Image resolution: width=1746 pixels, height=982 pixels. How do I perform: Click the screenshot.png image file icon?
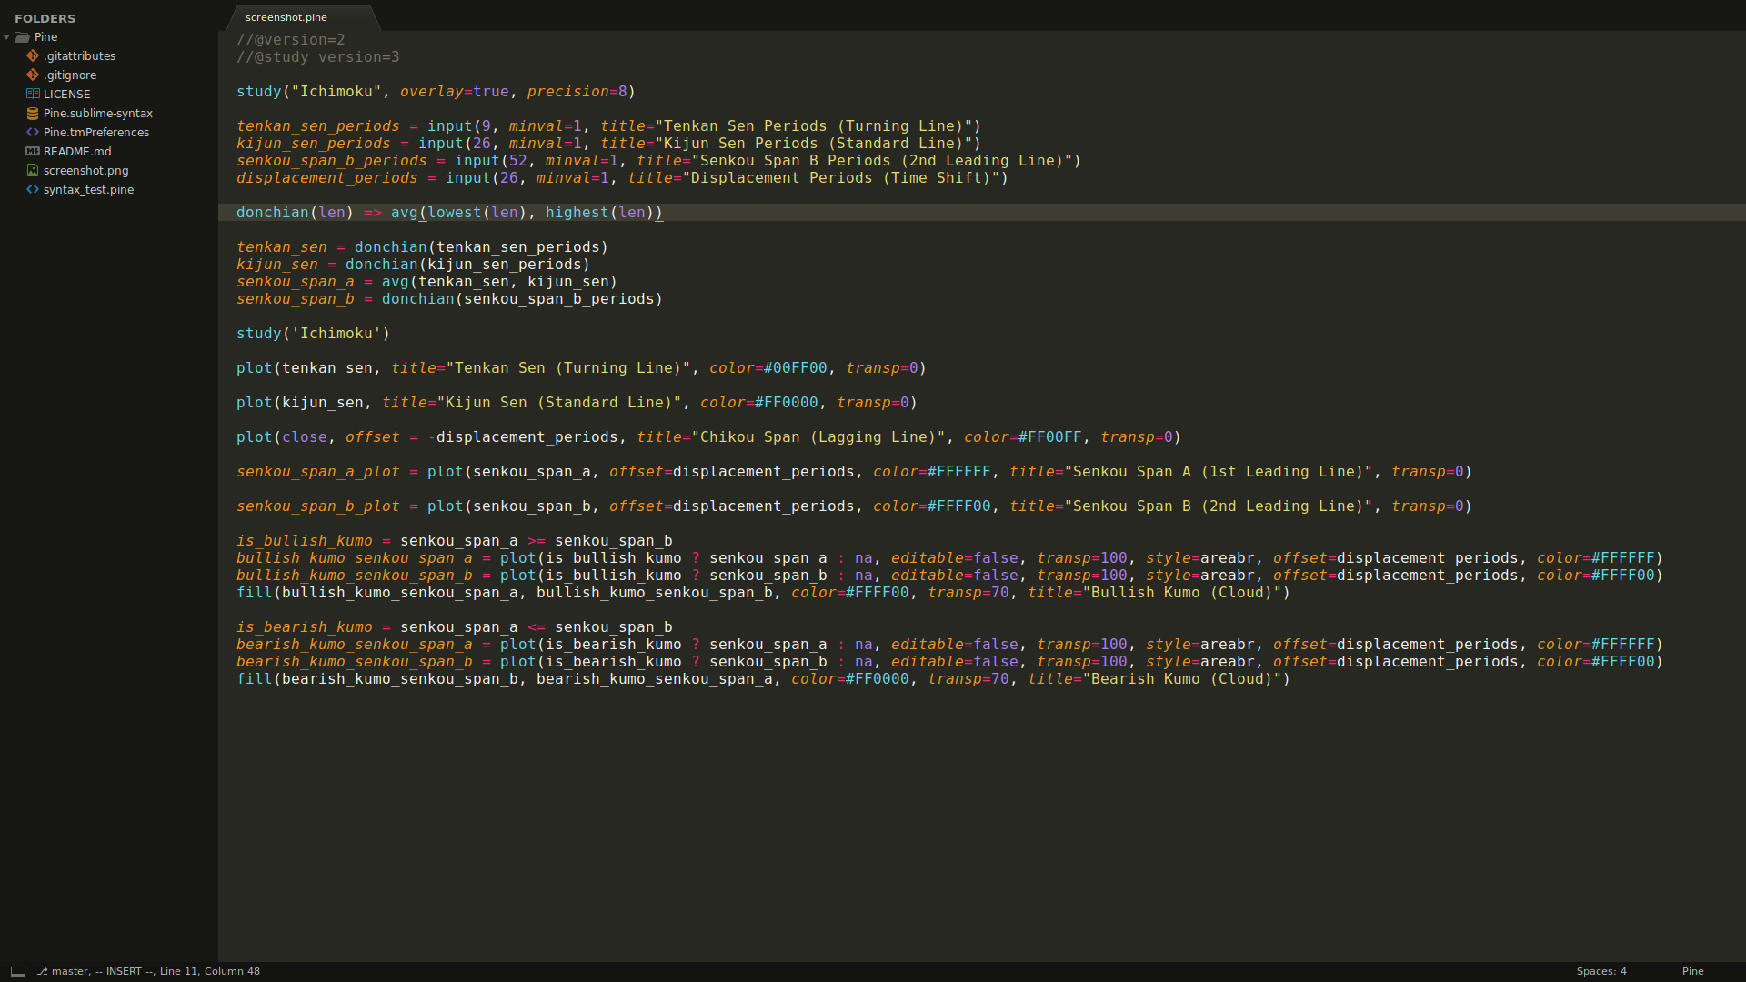tap(33, 170)
